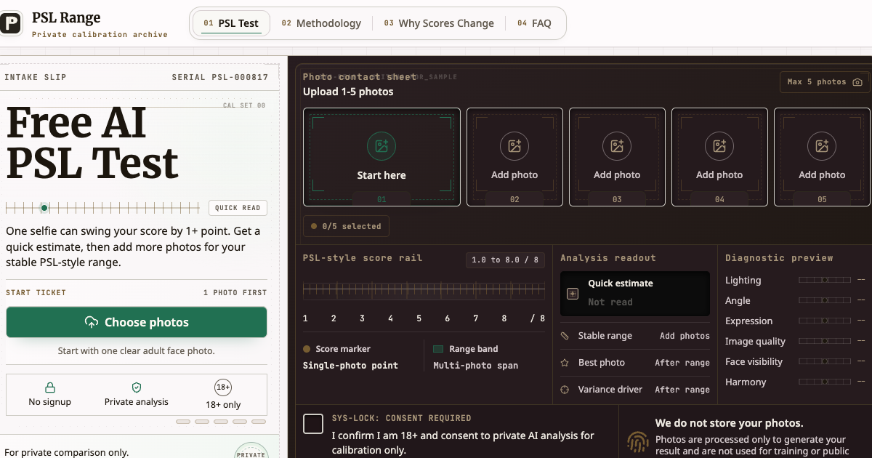Click the PSL-style score rail scale
Viewport: 872px width, 458px height.
pos(424,290)
